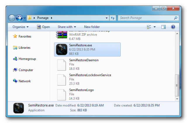The height and width of the screenshot is (123, 187).
Task: Go forward with the blue arrow button
Action: point(19,18)
